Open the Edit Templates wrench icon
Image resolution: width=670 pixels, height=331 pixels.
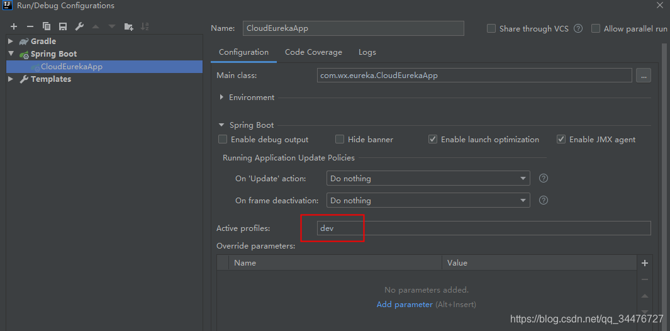coord(79,26)
